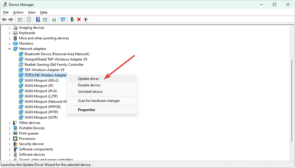The width and height of the screenshot is (295, 168).
Task: Click the Software components puzzle icon
Action: (x=15, y=149)
